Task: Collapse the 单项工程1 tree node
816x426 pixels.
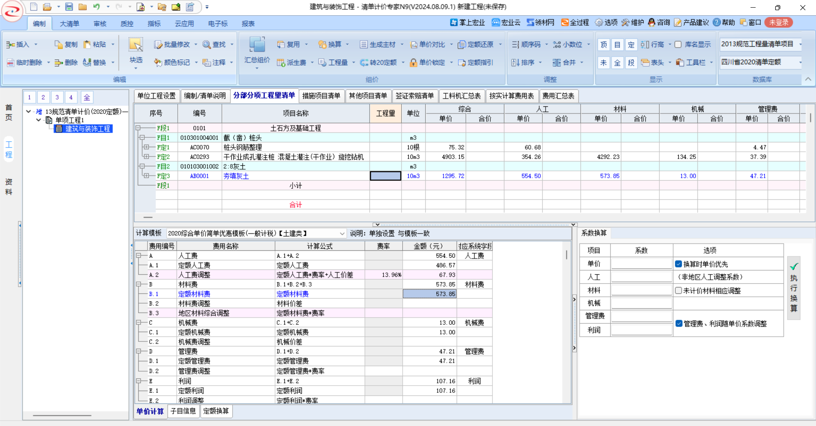Action: click(x=39, y=120)
